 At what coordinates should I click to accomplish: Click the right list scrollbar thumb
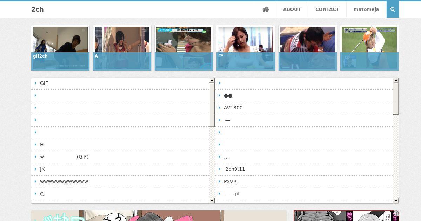point(396,99)
